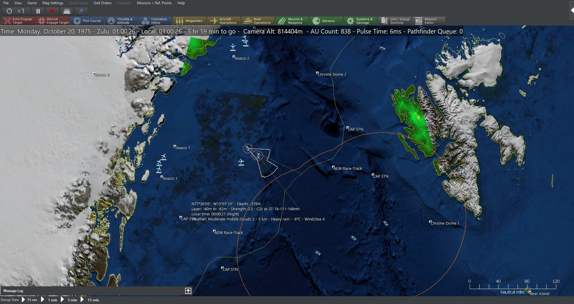Open the Magazines panel
The width and height of the screenshot is (574, 304).
pyautogui.click(x=189, y=21)
